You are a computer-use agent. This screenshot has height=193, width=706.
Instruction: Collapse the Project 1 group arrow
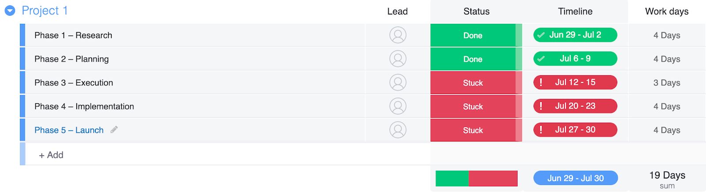click(x=10, y=11)
